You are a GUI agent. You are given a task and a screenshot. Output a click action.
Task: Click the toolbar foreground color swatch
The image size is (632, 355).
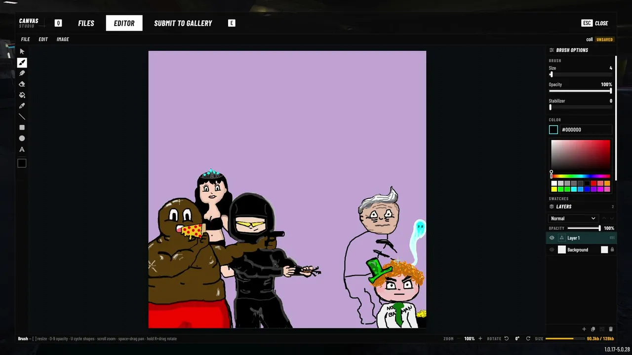pyautogui.click(x=22, y=164)
